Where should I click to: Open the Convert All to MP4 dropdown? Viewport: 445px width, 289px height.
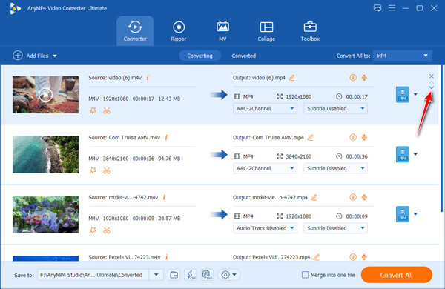click(403, 56)
